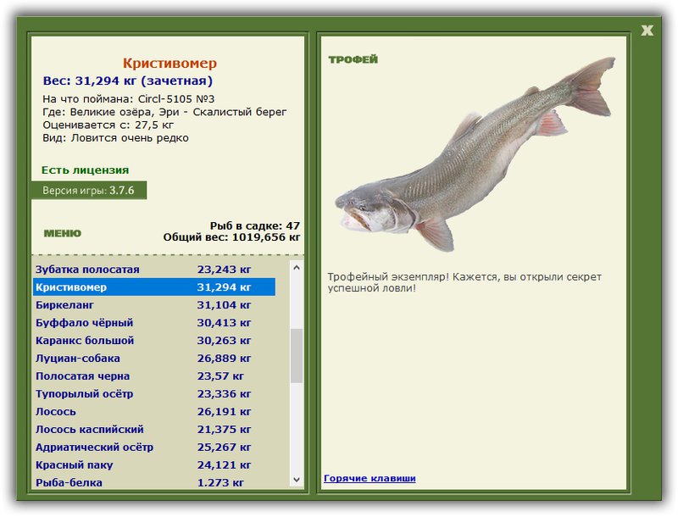Click the Где: Великие озёра location line
This screenshot has height=517, width=678.
point(164,112)
